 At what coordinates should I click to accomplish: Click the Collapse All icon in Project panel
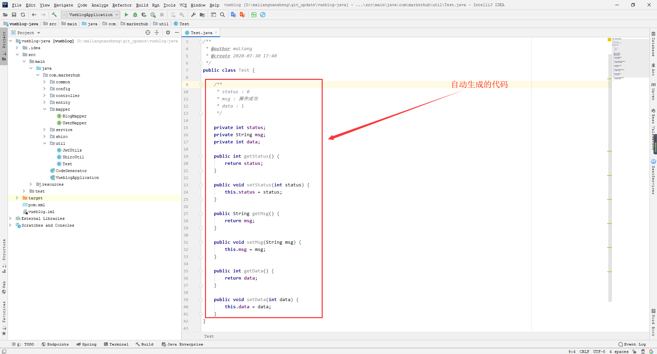[x=157, y=32]
